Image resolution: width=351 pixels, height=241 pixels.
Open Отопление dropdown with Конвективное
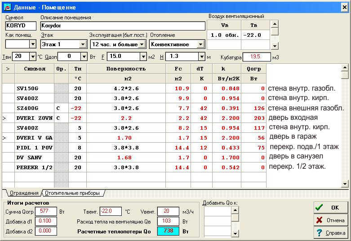[x=200, y=44]
